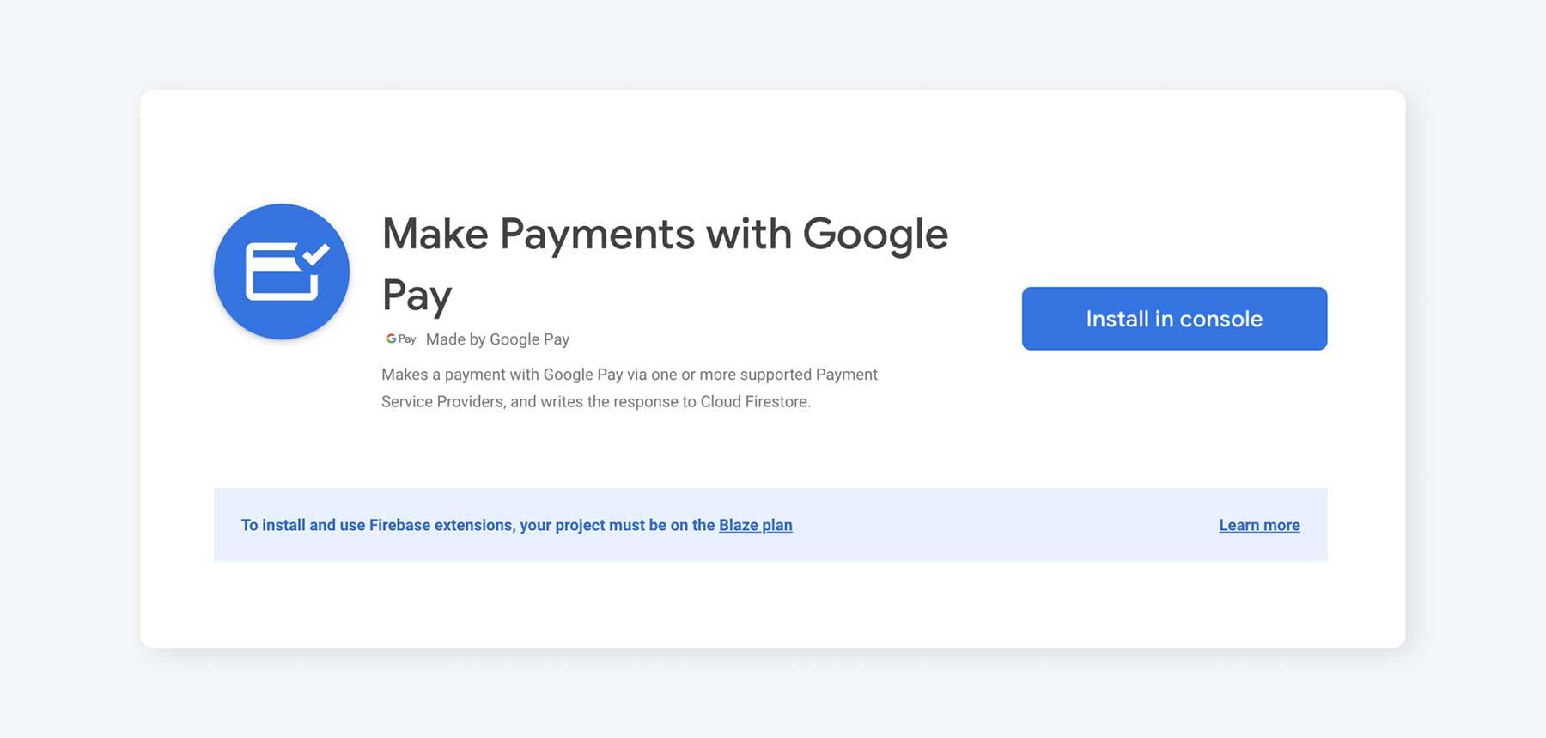Open the Learn more link
This screenshot has width=1546, height=738.
[x=1259, y=525]
